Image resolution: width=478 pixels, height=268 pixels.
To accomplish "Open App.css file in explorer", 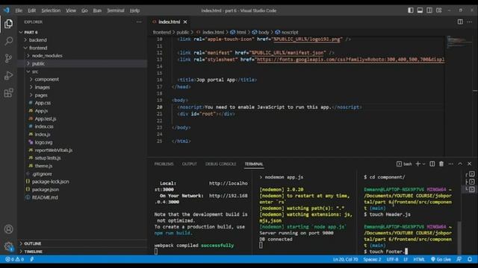I will [43, 103].
